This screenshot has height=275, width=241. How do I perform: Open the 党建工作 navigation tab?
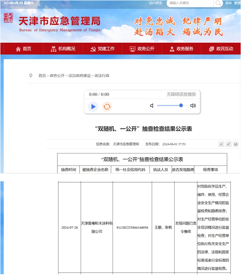tap(102, 49)
